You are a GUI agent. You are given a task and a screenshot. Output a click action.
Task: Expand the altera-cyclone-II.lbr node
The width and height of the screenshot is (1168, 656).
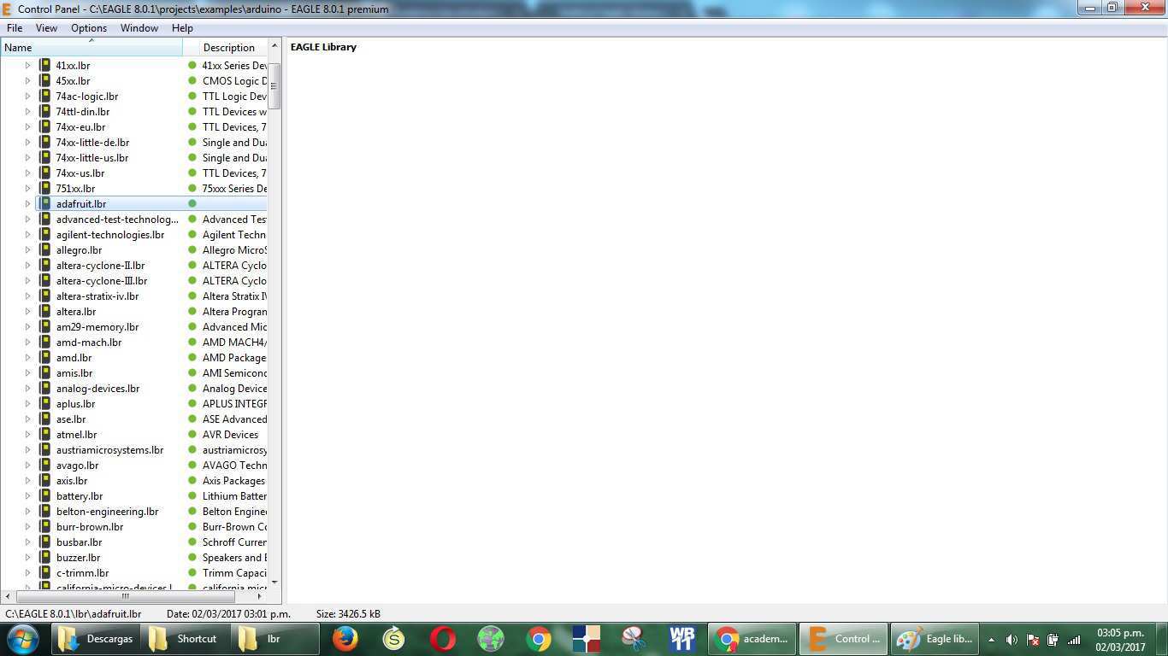27,265
